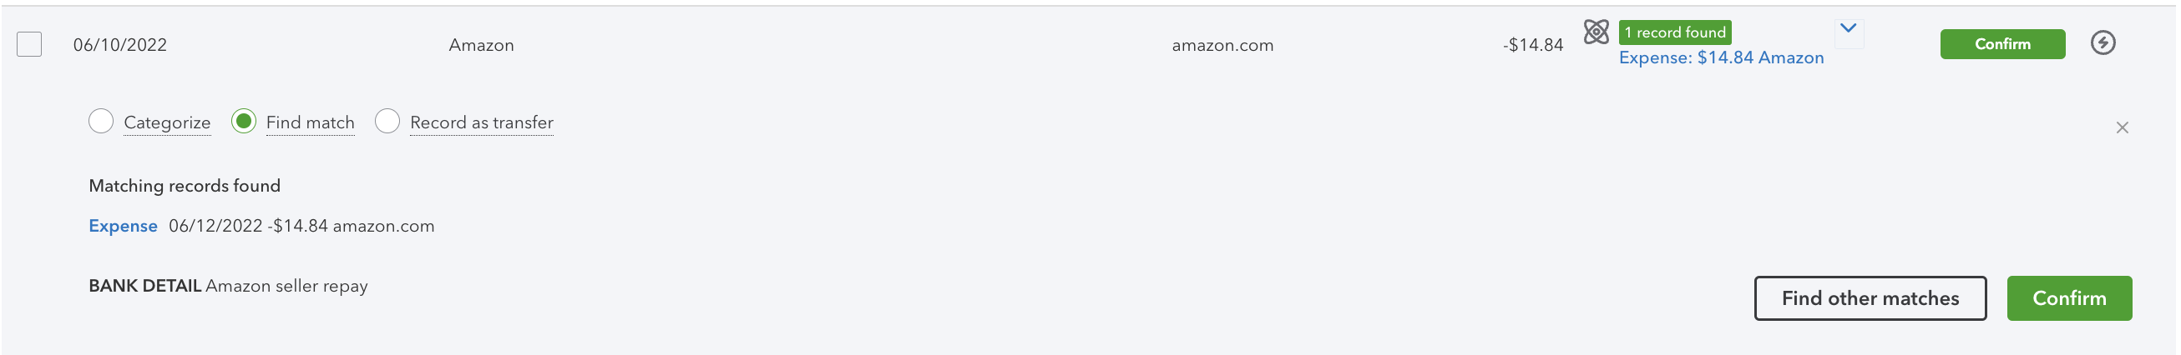The image size is (2181, 355).
Task: Click the amazon.com payee cell
Action: (1222, 46)
